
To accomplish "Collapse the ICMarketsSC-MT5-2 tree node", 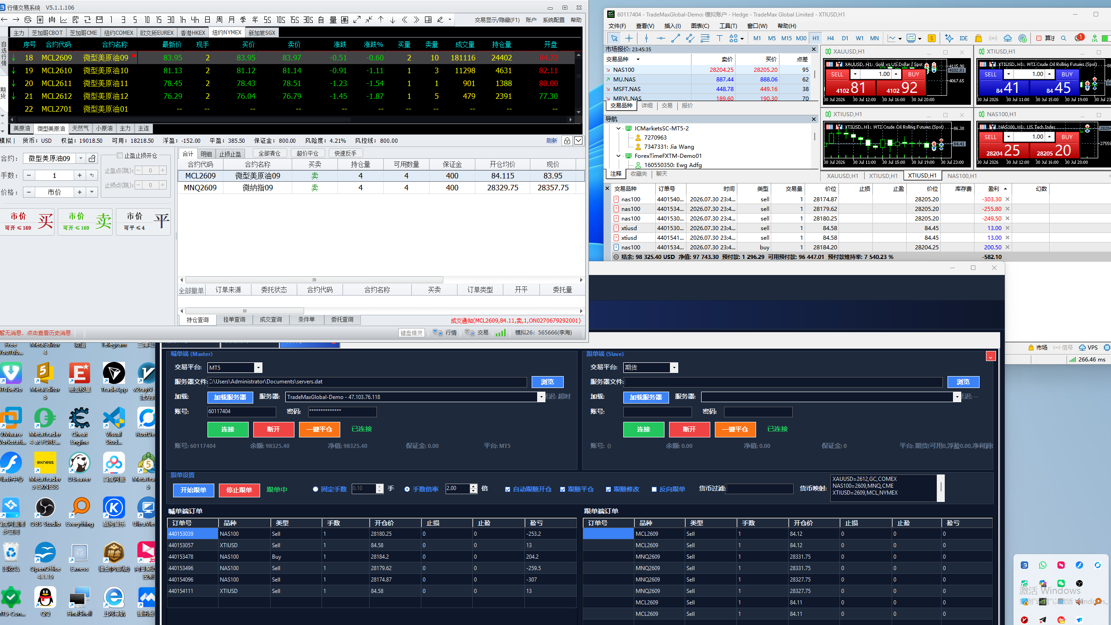I will 619,129.
